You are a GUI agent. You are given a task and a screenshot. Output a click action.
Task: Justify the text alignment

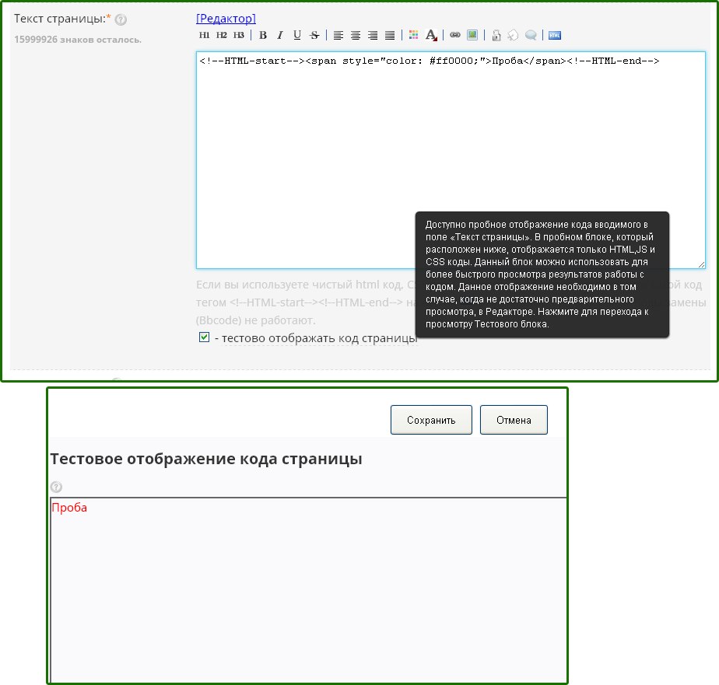(390, 35)
